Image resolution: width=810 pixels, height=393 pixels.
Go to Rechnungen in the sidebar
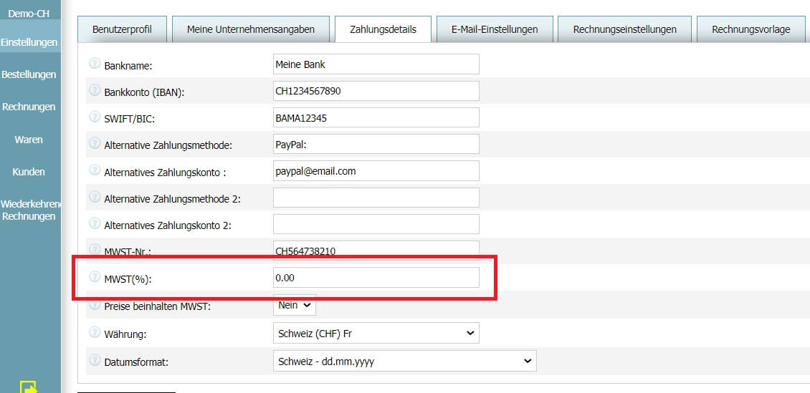[x=29, y=107]
